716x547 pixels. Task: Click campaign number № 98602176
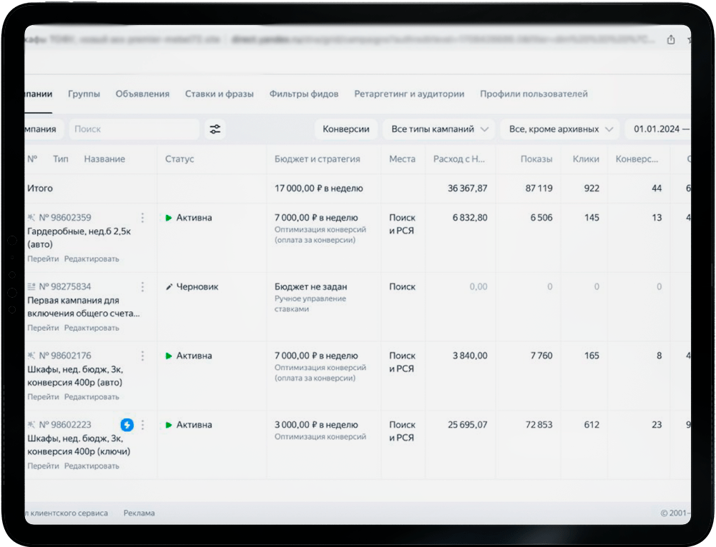point(65,356)
